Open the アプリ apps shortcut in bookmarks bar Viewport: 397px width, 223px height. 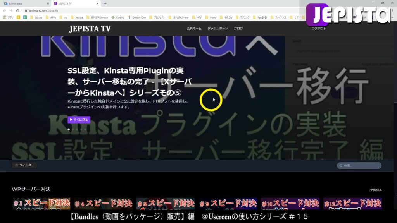pyautogui.click(x=8, y=17)
